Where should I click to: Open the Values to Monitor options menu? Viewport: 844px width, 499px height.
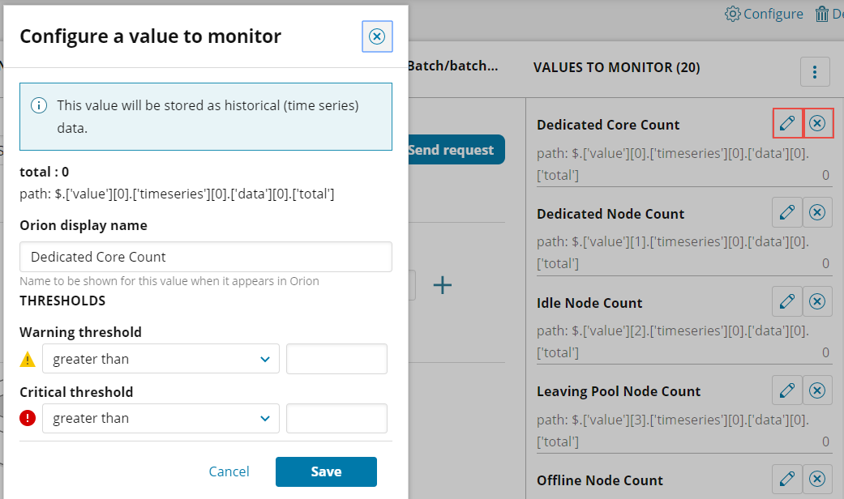815,71
